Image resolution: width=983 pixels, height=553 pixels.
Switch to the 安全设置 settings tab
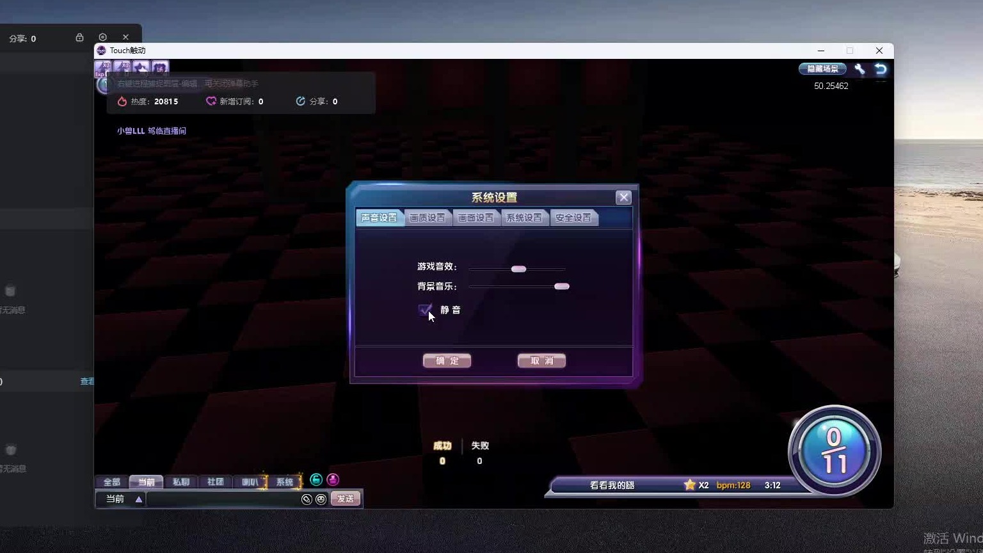coord(573,217)
